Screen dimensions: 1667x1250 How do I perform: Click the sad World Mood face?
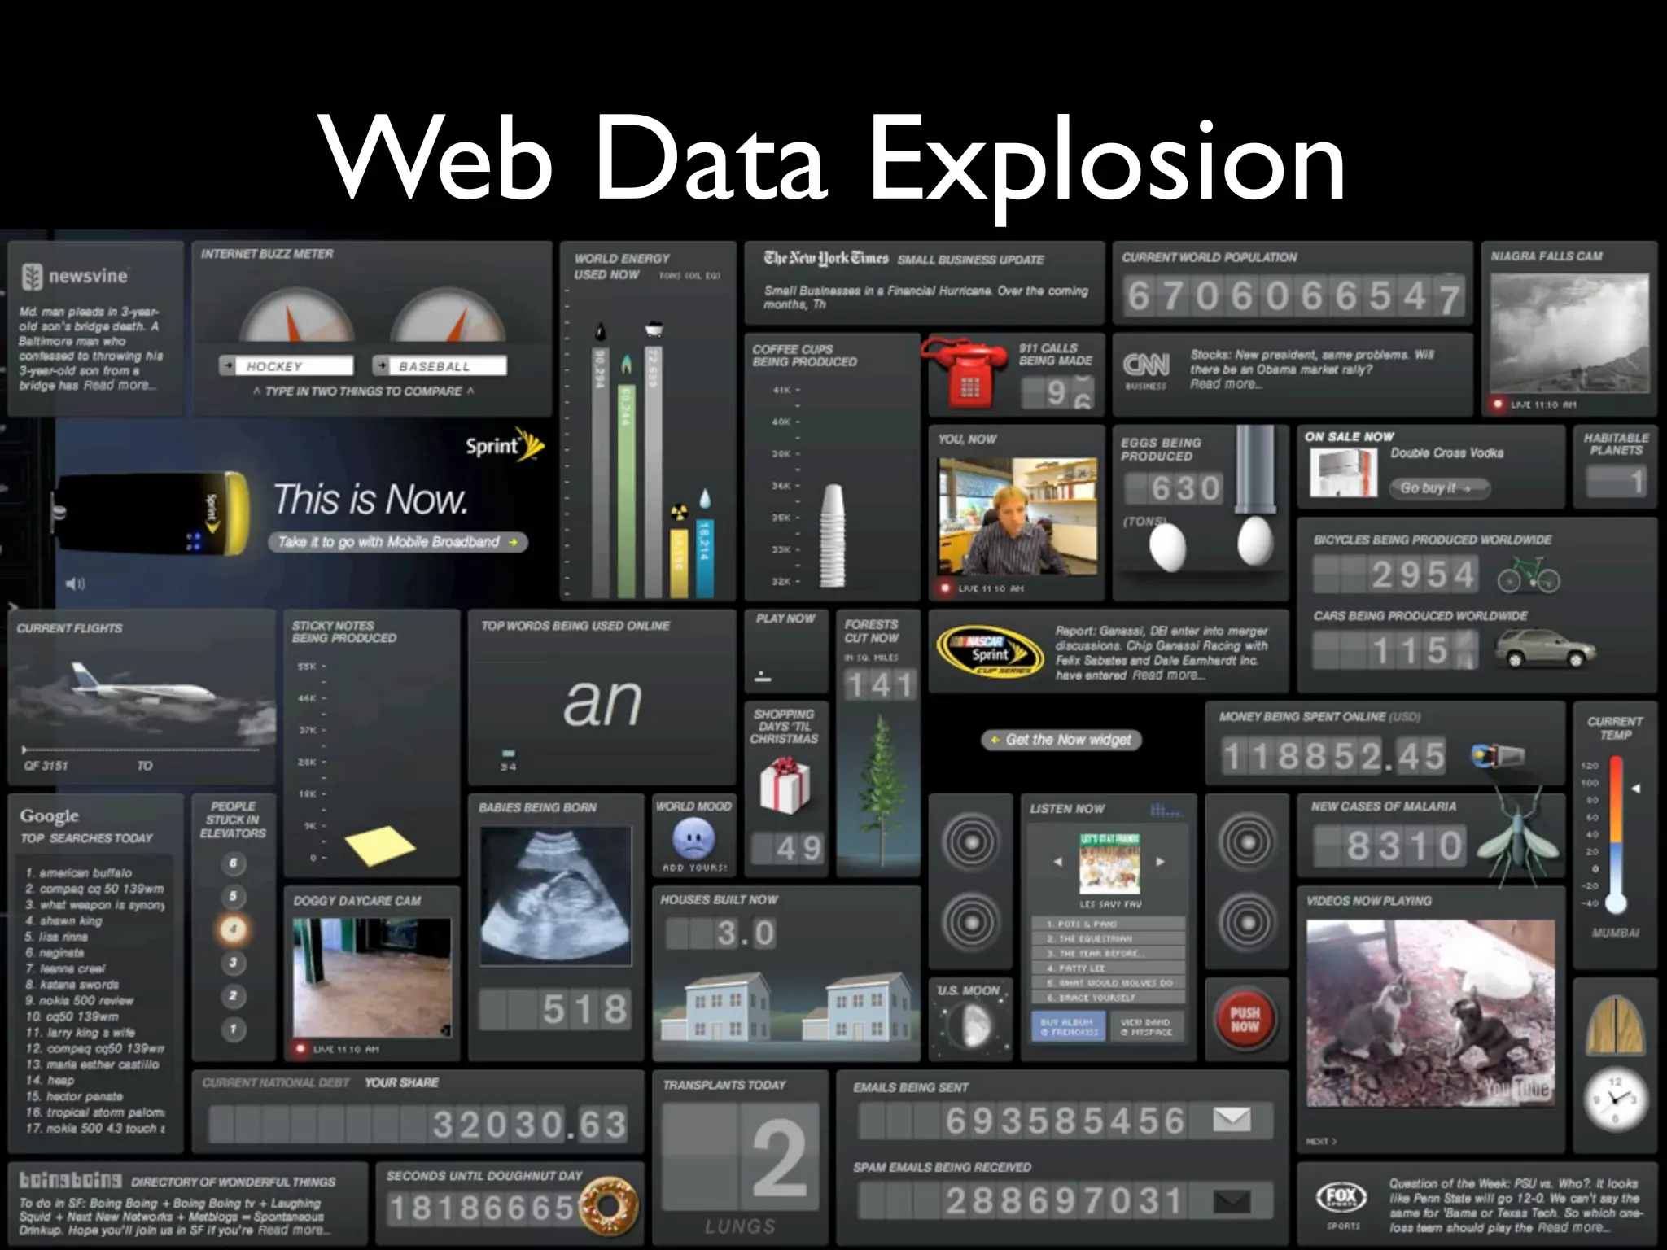[693, 838]
